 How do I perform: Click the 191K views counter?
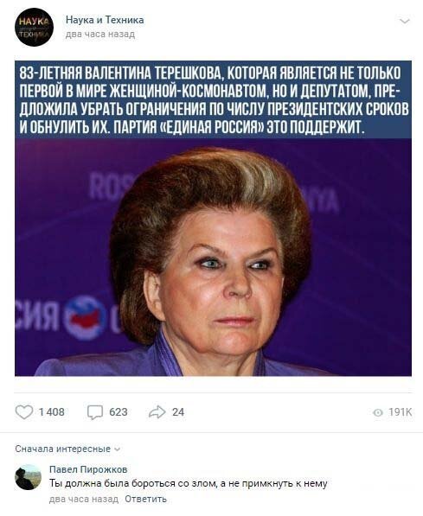coord(401,412)
